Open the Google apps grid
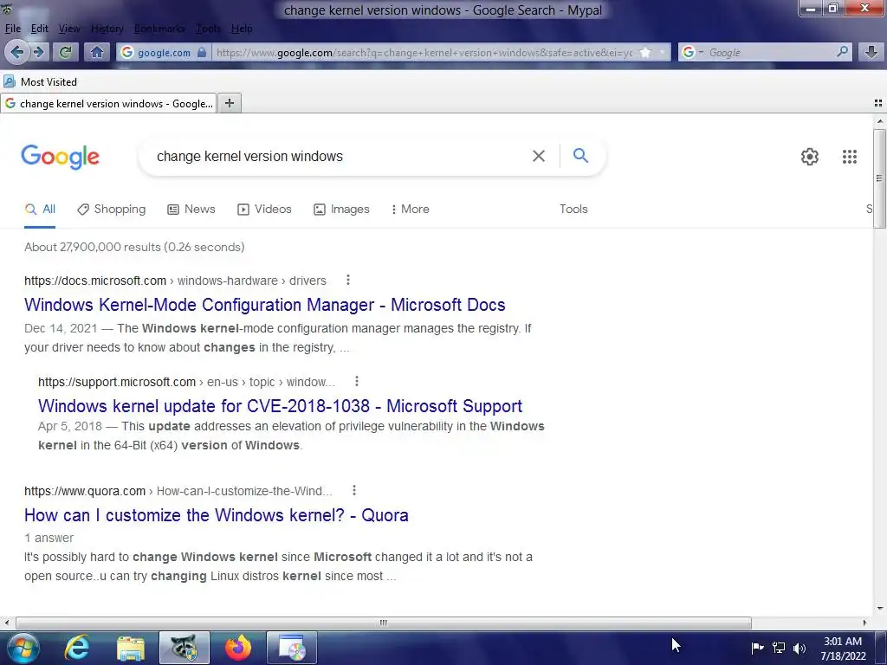887x665 pixels. click(849, 157)
